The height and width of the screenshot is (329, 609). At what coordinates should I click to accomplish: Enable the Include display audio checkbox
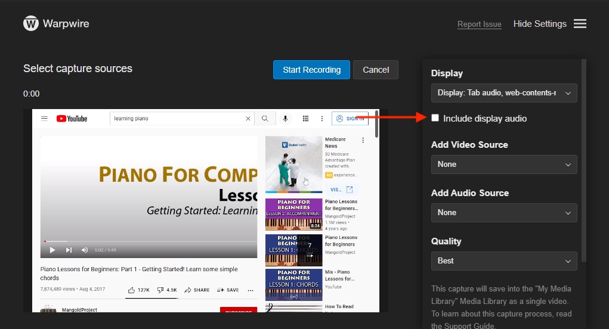[x=435, y=118]
